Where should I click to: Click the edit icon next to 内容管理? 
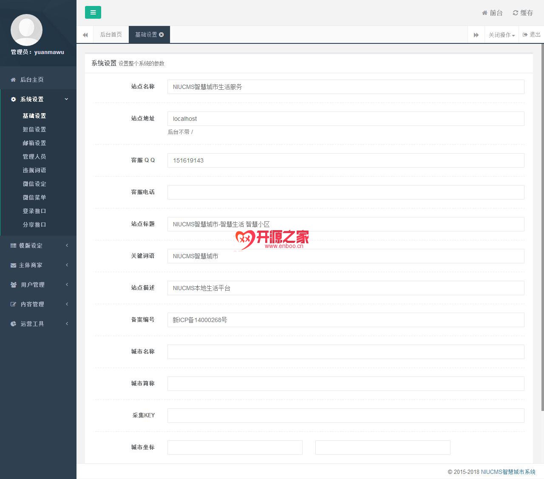[x=13, y=305]
